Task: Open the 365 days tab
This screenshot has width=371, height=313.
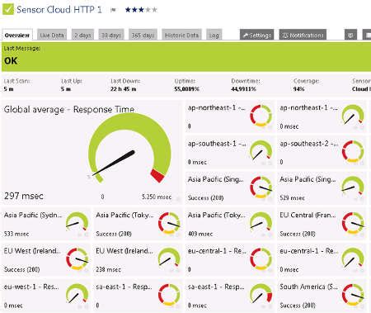Action: click(143, 35)
